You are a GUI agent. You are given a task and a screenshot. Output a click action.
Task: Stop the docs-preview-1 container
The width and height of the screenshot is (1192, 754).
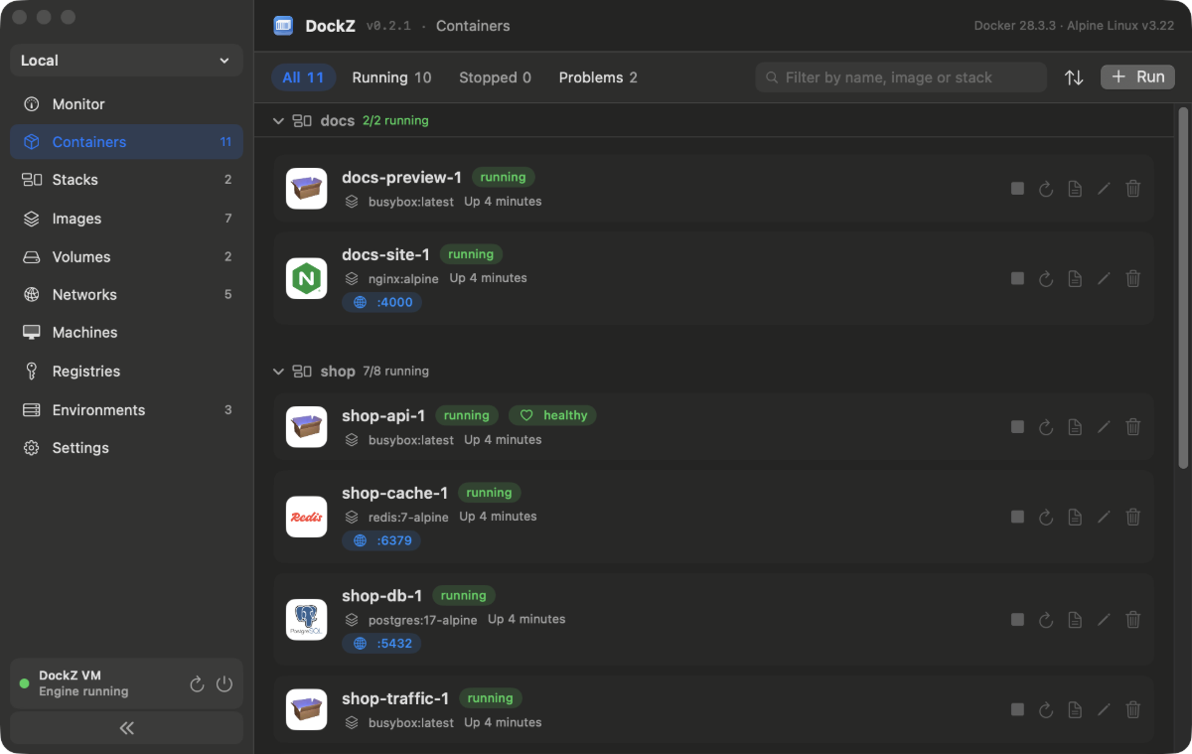pyautogui.click(x=1017, y=189)
